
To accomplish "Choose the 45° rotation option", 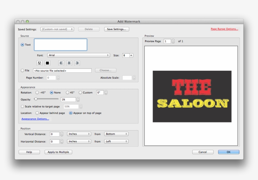I will (x=67, y=93).
